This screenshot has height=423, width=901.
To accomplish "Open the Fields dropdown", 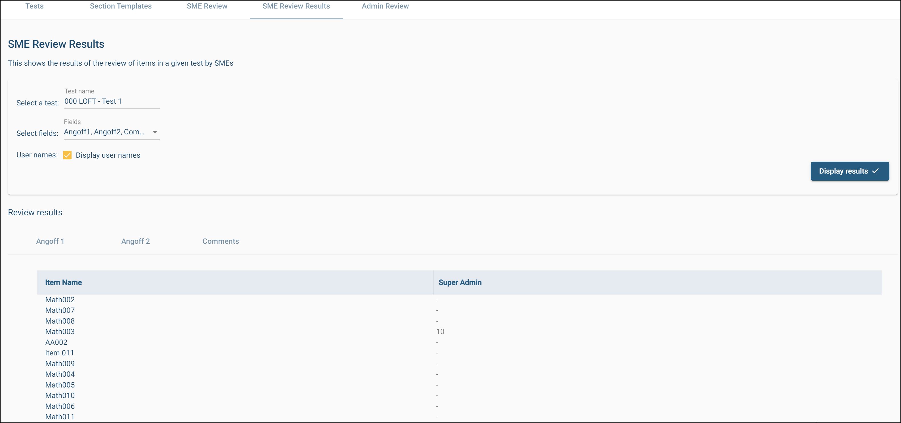I will point(112,132).
